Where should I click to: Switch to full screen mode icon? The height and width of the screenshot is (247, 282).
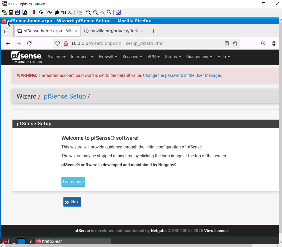click(118, 12)
